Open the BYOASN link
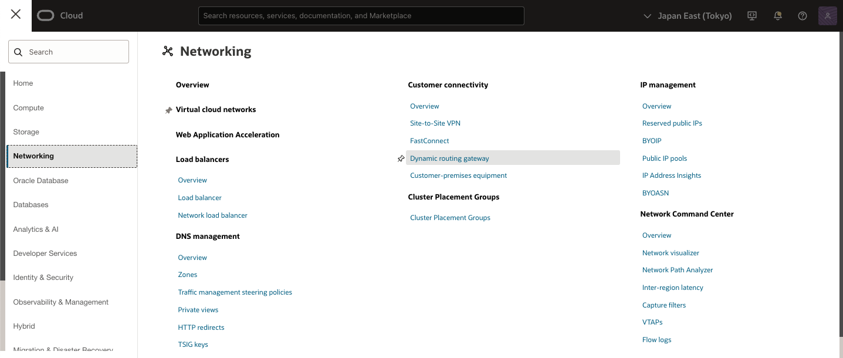 tap(655, 193)
